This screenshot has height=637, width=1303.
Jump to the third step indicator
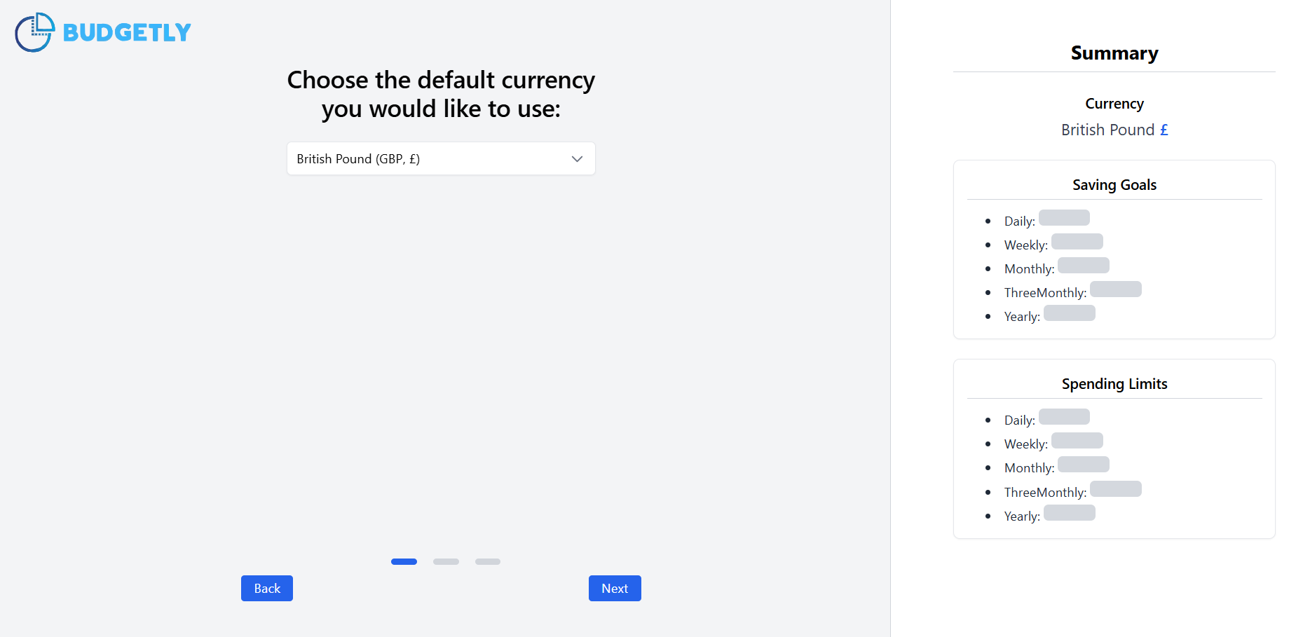(x=488, y=561)
